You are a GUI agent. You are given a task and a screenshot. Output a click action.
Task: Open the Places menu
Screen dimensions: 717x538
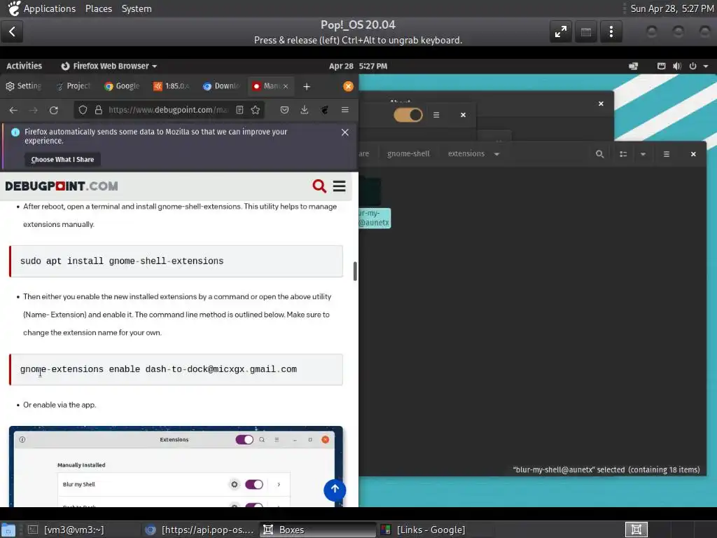99,8
